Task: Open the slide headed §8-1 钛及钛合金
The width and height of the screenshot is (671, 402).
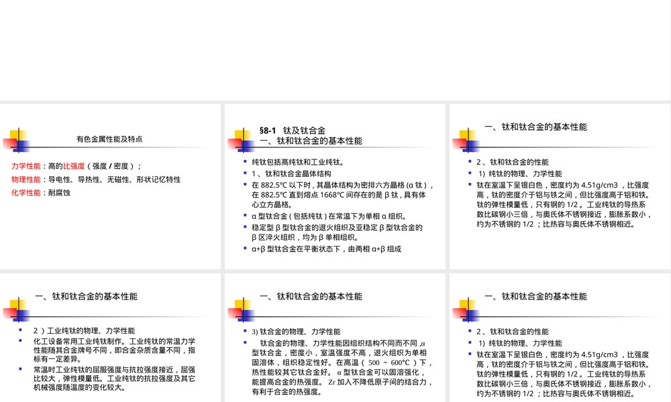Action: [x=335, y=186]
